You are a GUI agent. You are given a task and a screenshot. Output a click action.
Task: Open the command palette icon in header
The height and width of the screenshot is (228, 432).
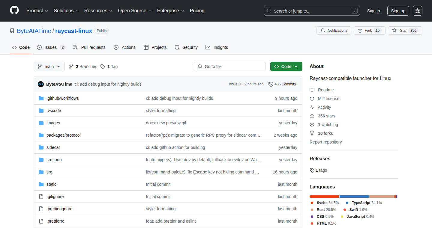pos(418,11)
